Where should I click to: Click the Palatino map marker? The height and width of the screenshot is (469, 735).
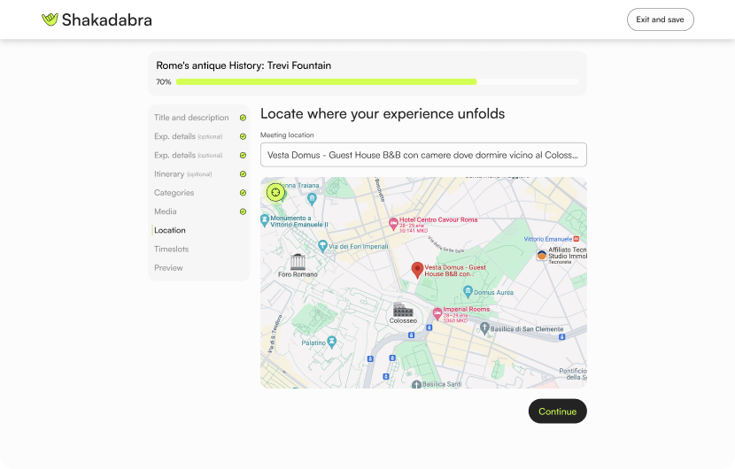point(332,342)
